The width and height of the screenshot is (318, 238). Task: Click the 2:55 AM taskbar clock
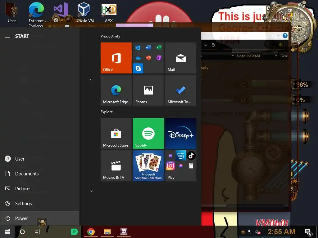(281, 232)
